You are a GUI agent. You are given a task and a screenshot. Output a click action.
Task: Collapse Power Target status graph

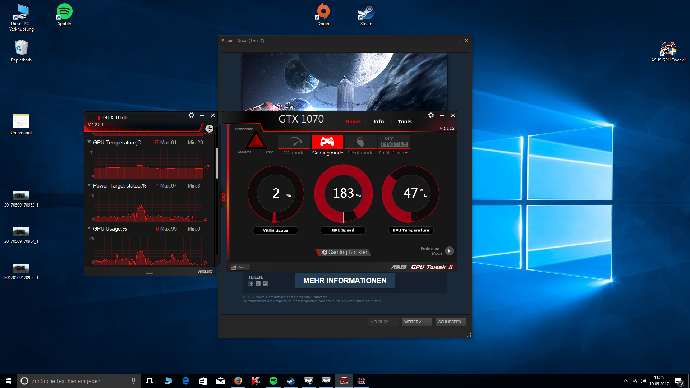point(89,185)
